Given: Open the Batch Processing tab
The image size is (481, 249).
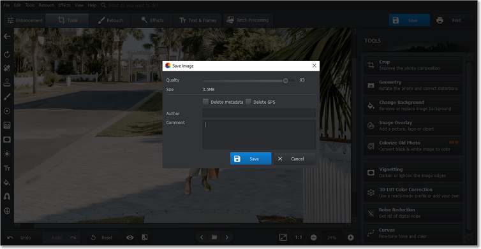Looking at the screenshot, I should (x=248, y=20).
